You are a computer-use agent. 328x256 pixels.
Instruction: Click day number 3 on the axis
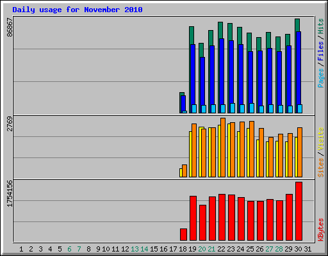tap(40, 249)
